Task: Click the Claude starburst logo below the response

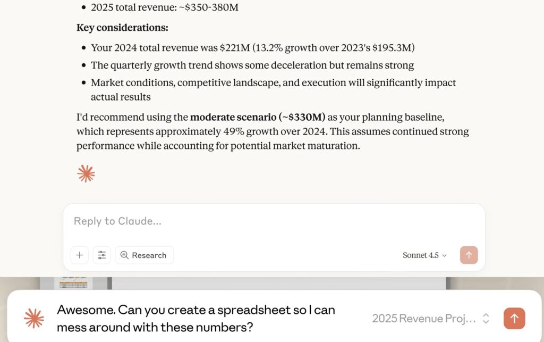Action: (x=86, y=173)
